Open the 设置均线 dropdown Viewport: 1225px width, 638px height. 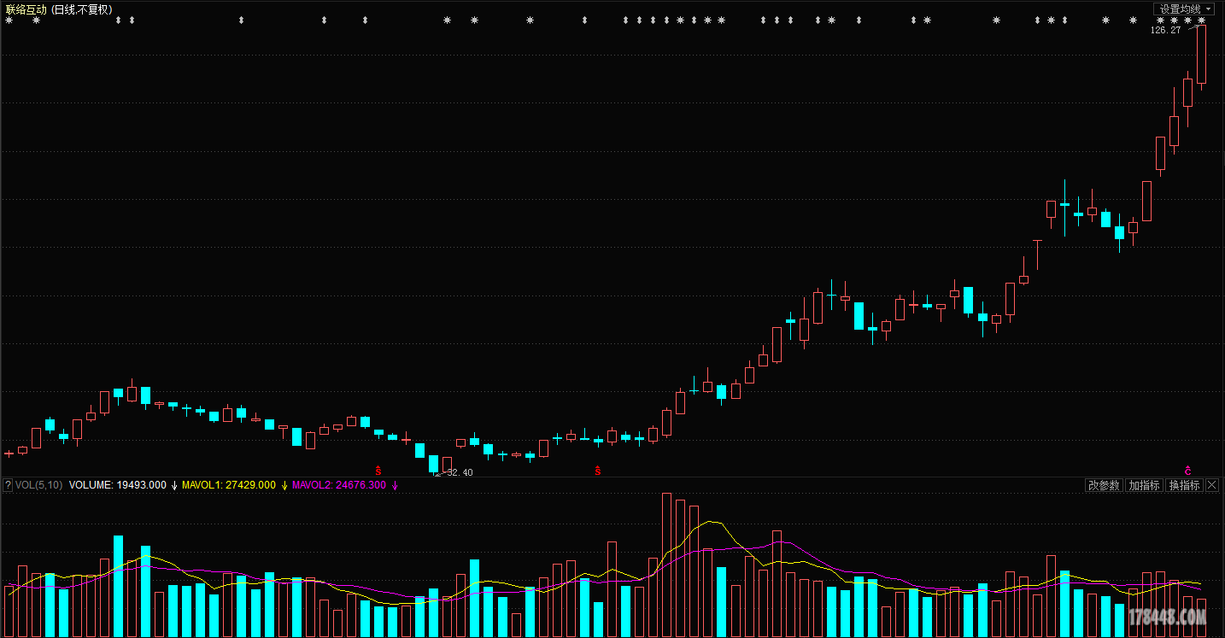coord(1183,9)
